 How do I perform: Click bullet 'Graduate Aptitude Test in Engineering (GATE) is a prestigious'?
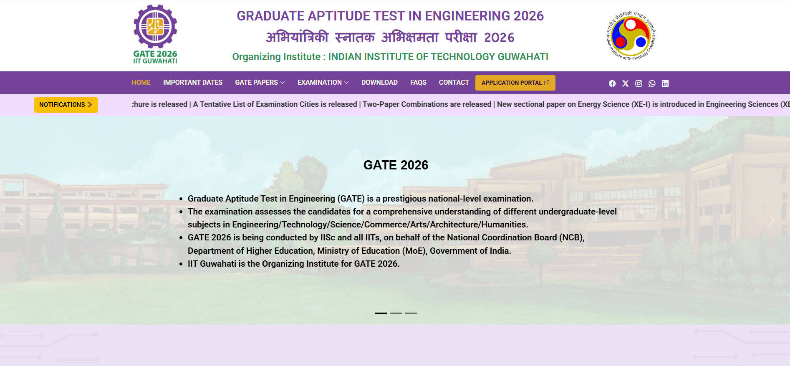tap(361, 199)
